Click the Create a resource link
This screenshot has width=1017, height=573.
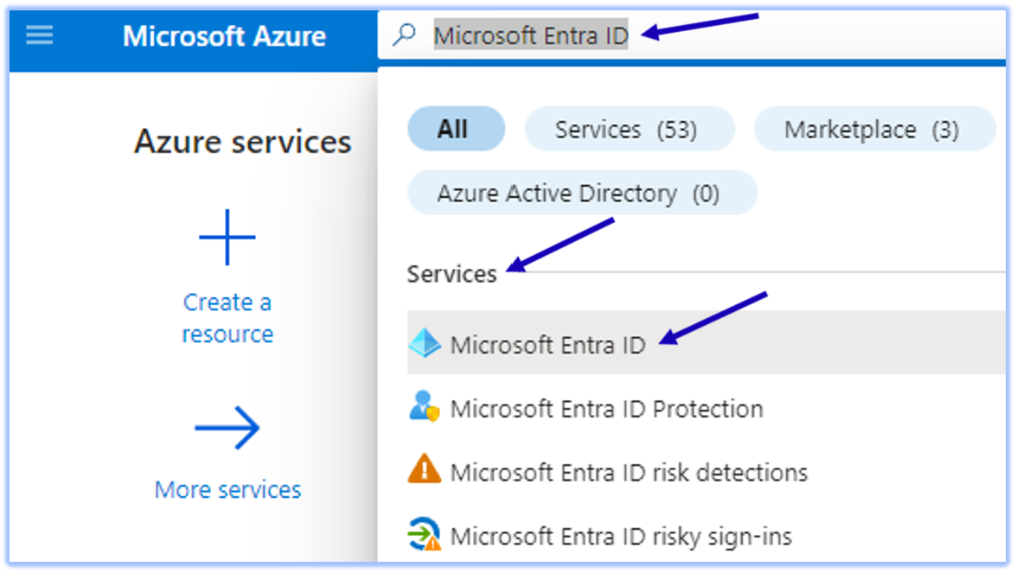[x=227, y=317]
